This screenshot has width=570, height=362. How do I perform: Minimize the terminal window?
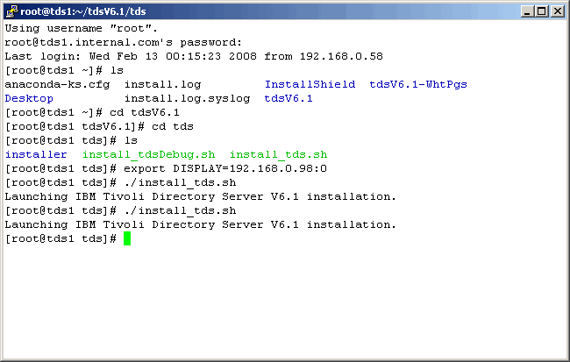point(527,11)
